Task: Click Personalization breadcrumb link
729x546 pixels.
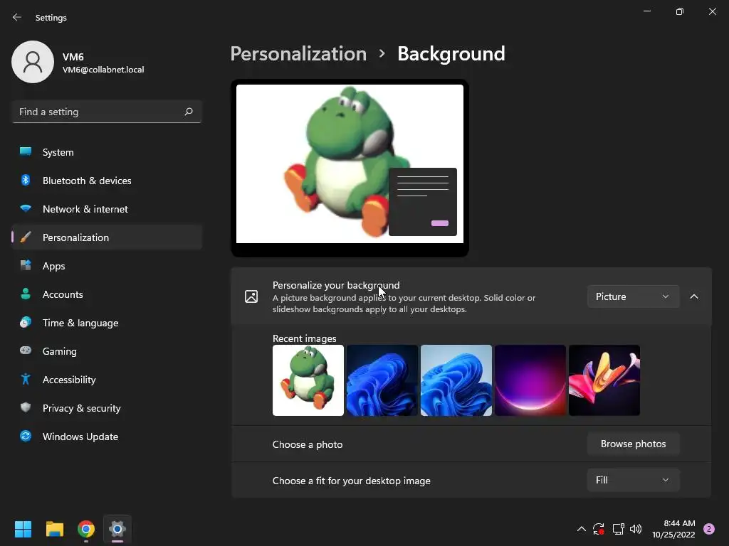Action: pos(298,54)
